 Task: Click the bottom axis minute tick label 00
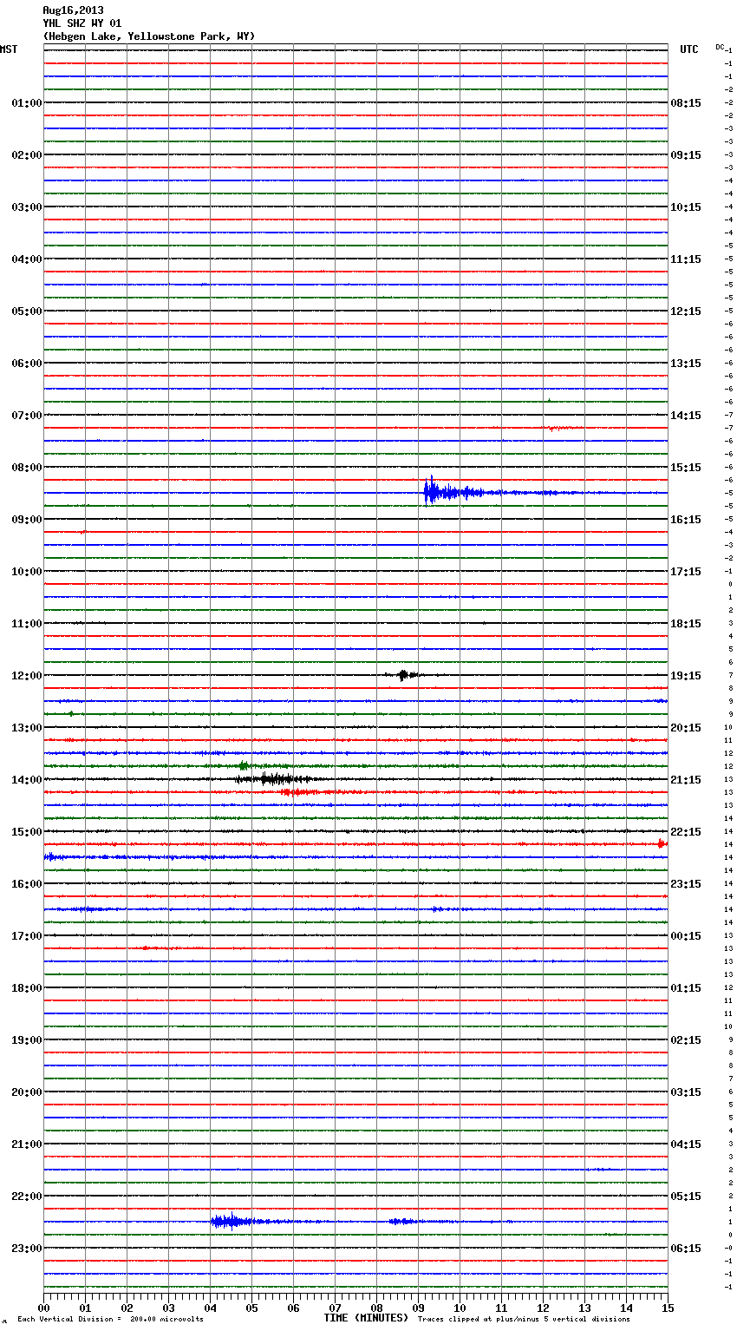click(x=43, y=1308)
